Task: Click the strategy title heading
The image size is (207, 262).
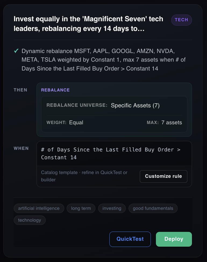Action: (x=88, y=24)
